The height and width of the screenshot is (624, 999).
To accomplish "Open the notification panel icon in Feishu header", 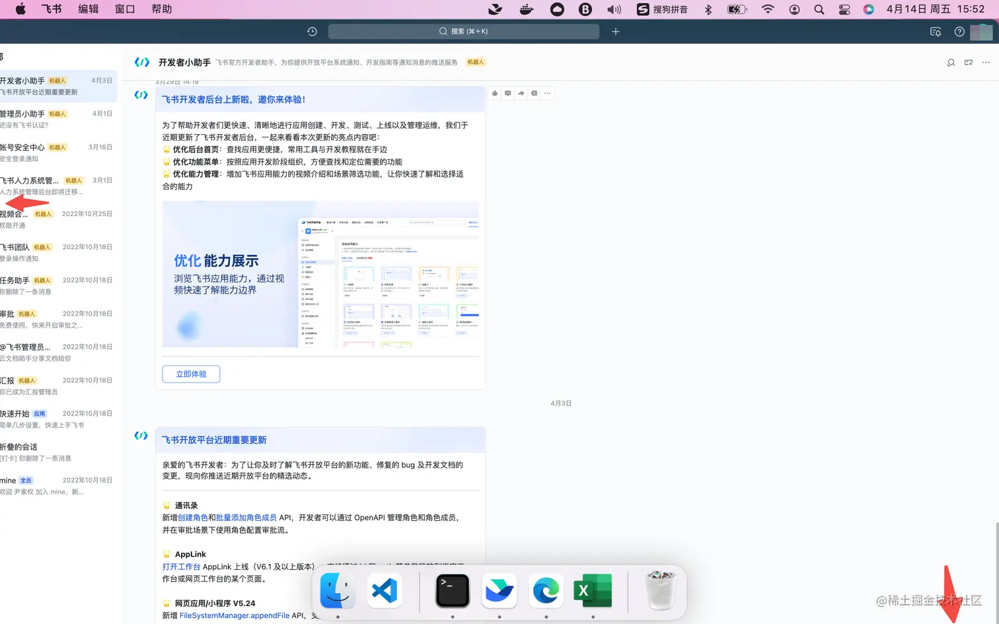I will [935, 32].
